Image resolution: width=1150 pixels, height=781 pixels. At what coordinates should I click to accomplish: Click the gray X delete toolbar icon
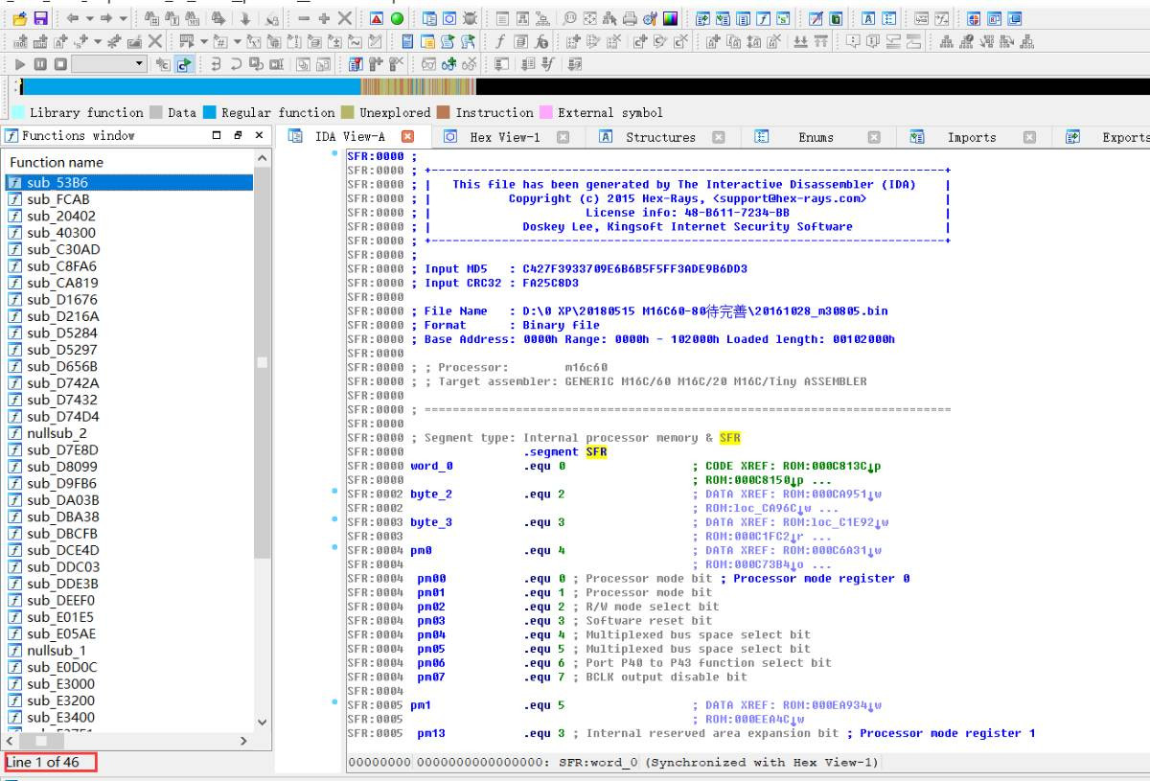coord(345,18)
